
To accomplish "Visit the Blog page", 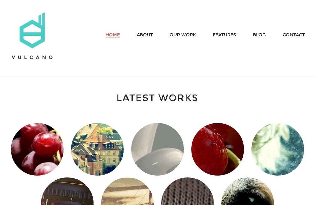I will tap(259, 35).
